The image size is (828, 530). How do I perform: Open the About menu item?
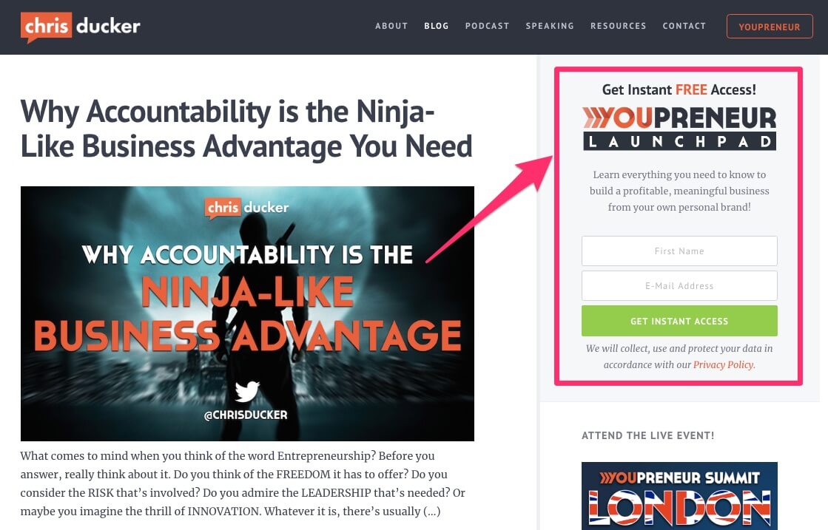tap(391, 26)
